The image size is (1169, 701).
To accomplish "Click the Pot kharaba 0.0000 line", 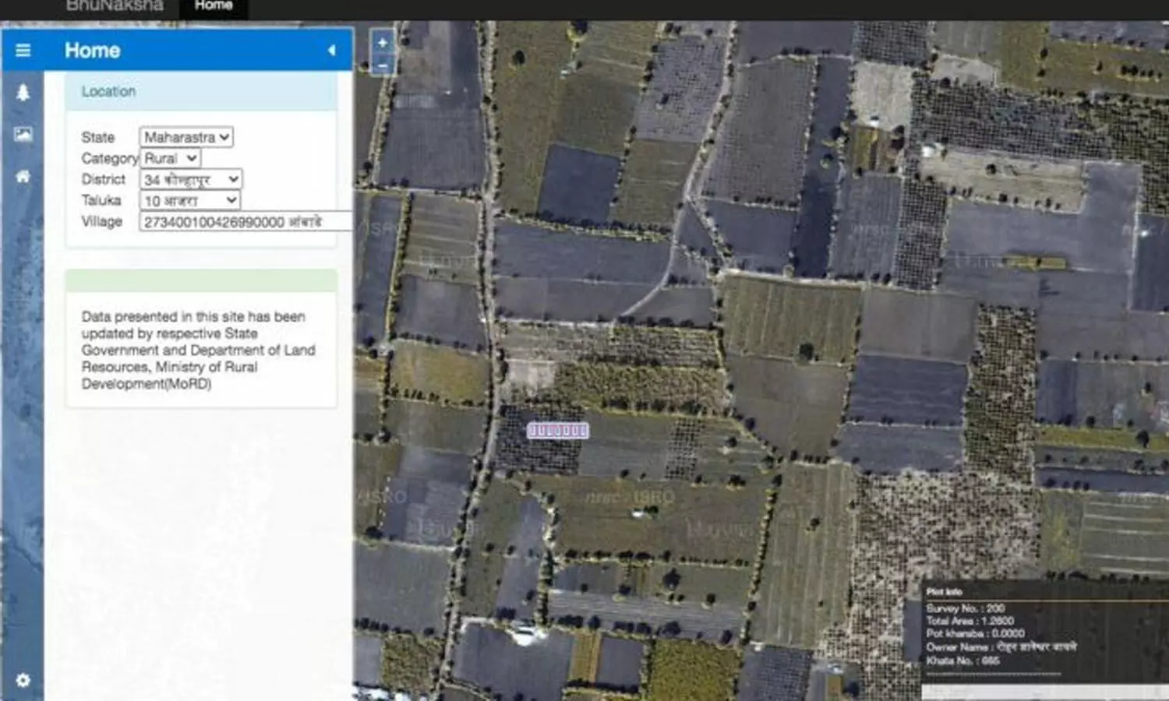I will point(975,634).
